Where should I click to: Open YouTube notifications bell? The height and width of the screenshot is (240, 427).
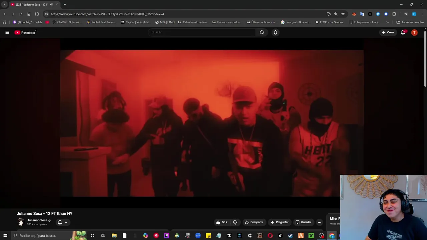[x=403, y=32]
